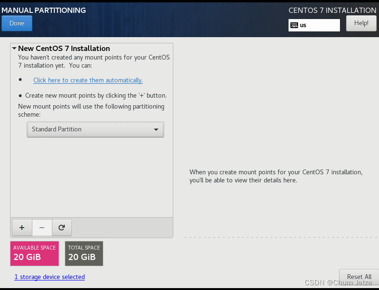This screenshot has width=379, height=290.
Task: Click the Reset All button
Action: (x=359, y=277)
